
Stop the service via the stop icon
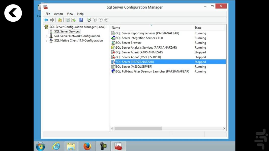tap(101, 20)
